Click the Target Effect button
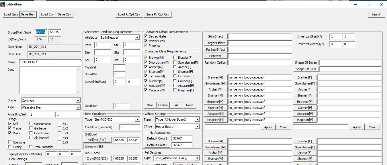 (216, 43)
